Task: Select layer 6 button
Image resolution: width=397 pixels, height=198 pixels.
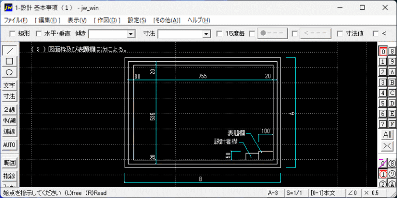Action: [x=384, y=113]
